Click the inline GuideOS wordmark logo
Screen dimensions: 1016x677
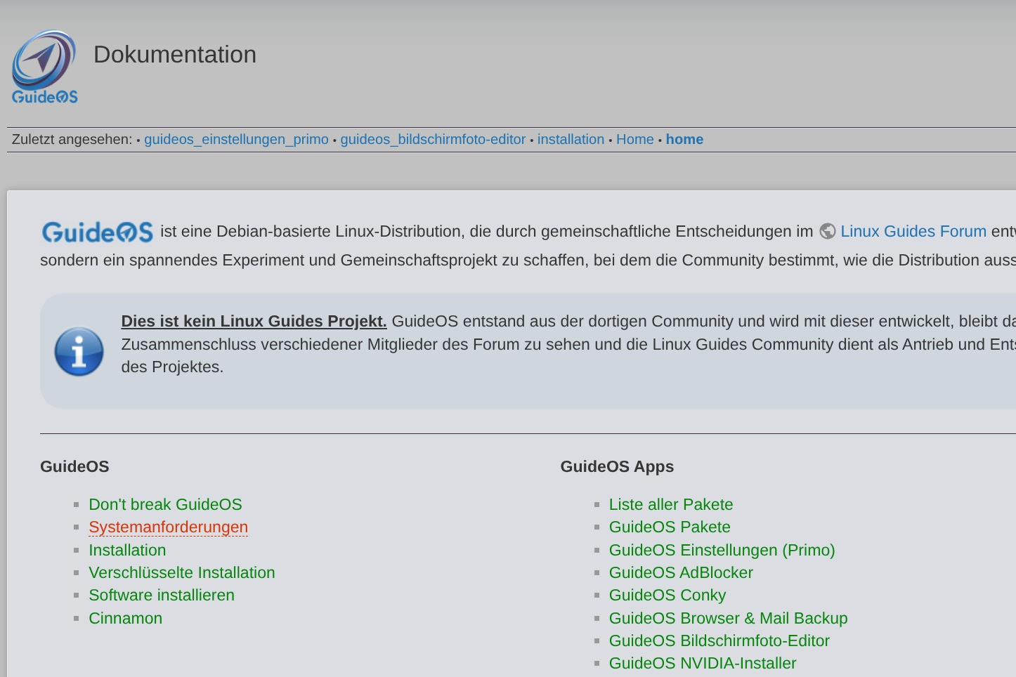pyautogui.click(x=97, y=232)
